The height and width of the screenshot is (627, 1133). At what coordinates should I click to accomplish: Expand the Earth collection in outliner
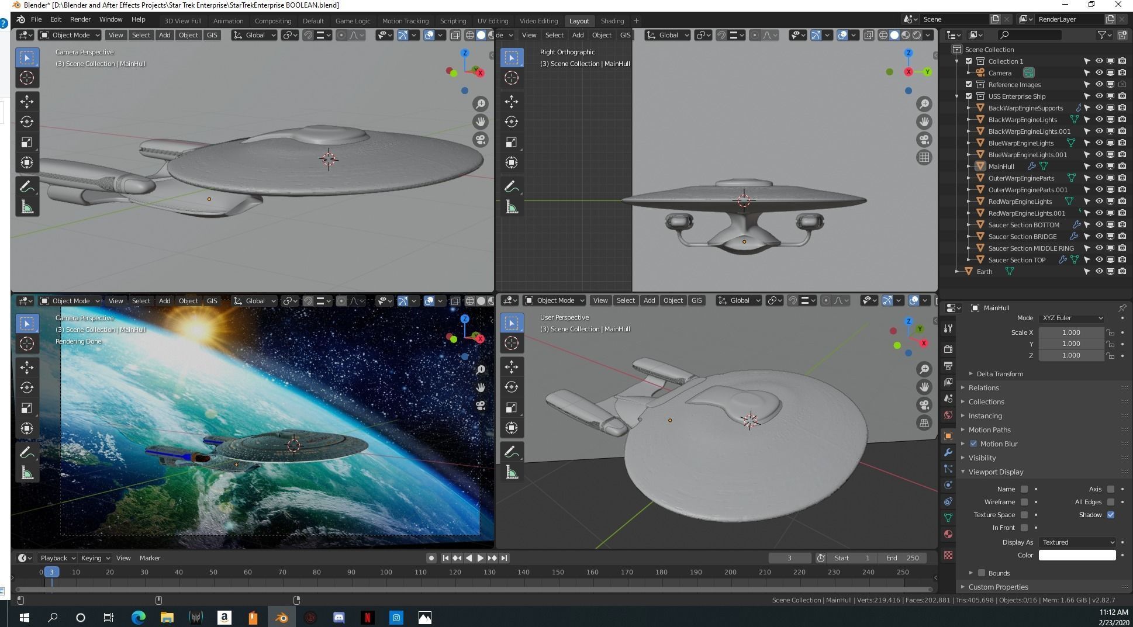(x=957, y=272)
